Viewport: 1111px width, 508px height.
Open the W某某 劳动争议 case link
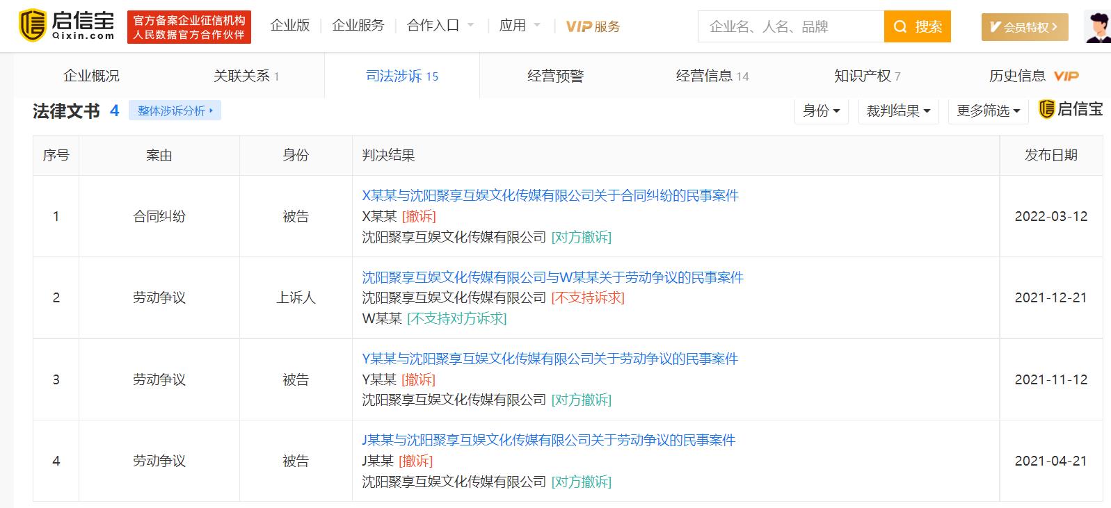click(552, 277)
